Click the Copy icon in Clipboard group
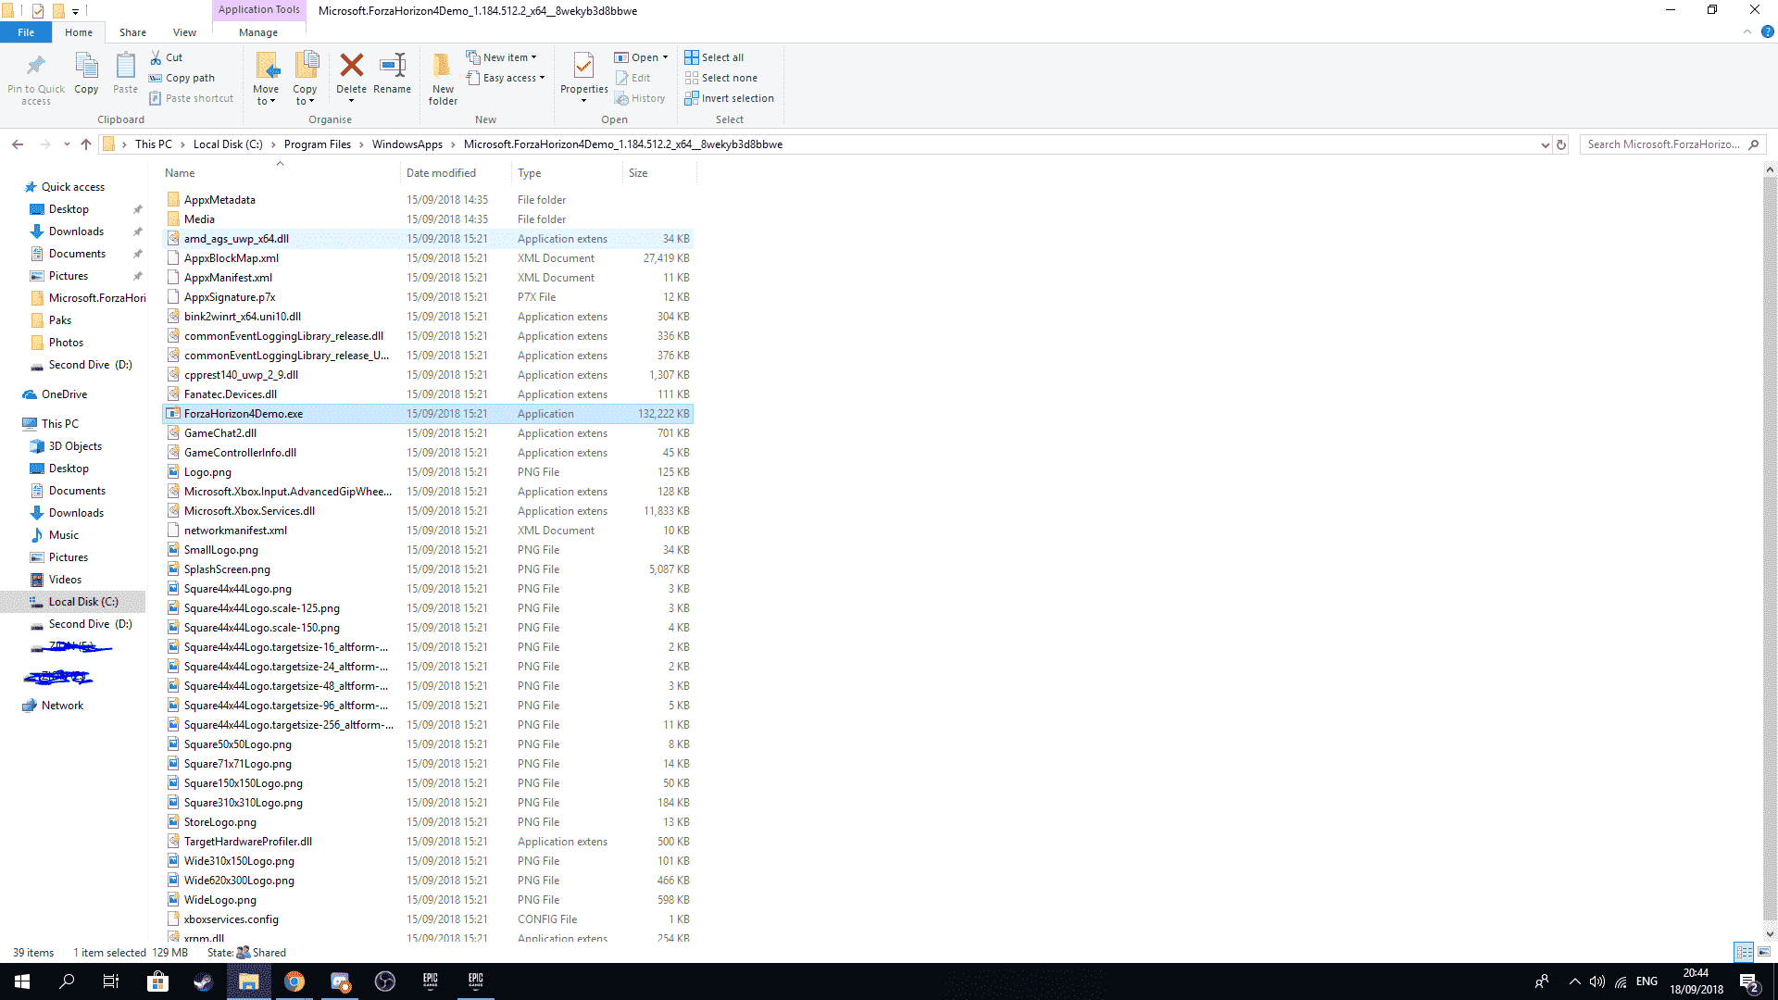 (x=86, y=66)
